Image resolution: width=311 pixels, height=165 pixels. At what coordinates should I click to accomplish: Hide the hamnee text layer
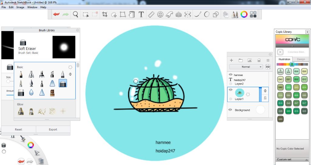(x=231, y=75)
